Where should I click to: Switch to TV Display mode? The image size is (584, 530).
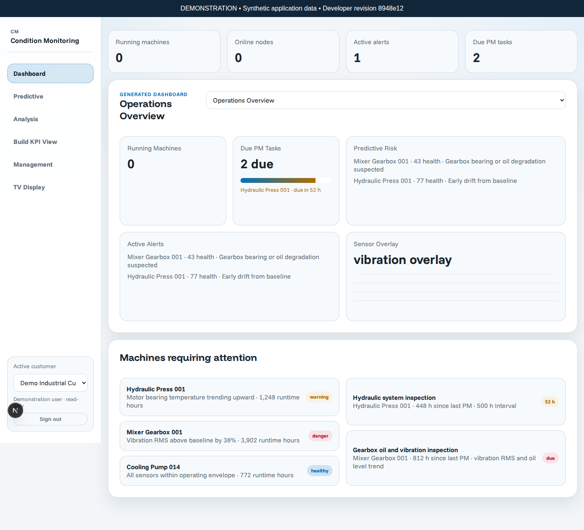tap(50, 187)
